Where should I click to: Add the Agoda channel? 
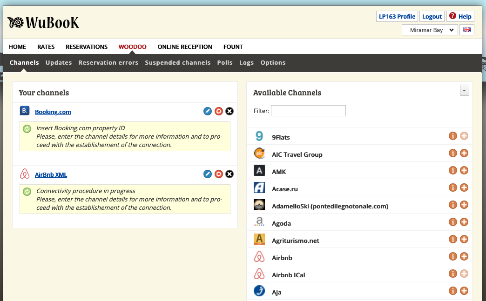point(464,222)
